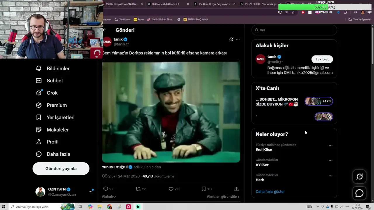The width and height of the screenshot is (374, 210).
Task: Bookmark the post showing 1 B
Action: [204, 189]
